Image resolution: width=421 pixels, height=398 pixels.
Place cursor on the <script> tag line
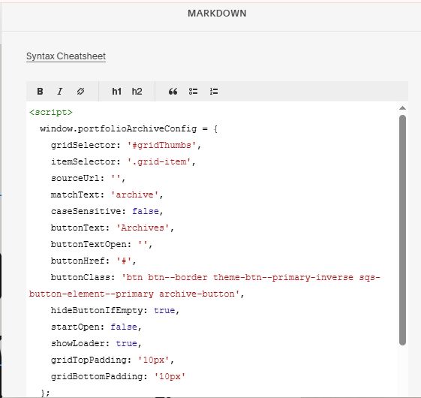(51, 112)
